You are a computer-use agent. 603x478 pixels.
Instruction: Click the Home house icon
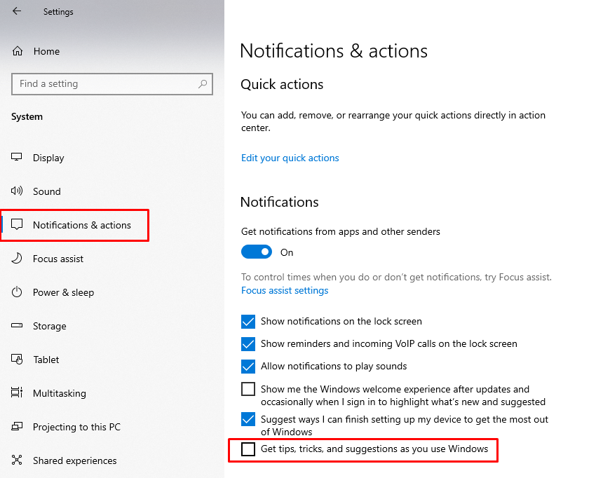tap(18, 51)
